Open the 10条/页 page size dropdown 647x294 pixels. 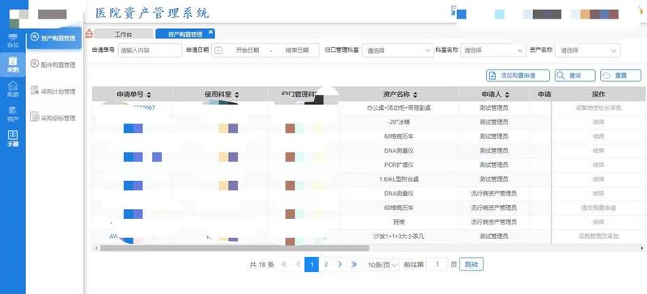(382, 265)
